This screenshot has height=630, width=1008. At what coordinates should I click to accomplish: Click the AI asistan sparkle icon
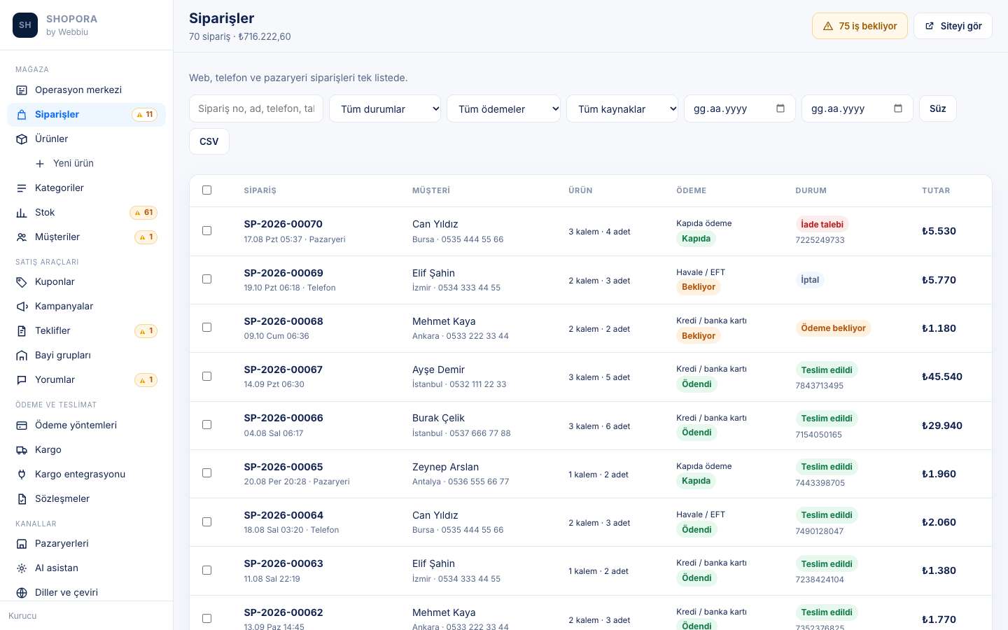pyautogui.click(x=22, y=568)
